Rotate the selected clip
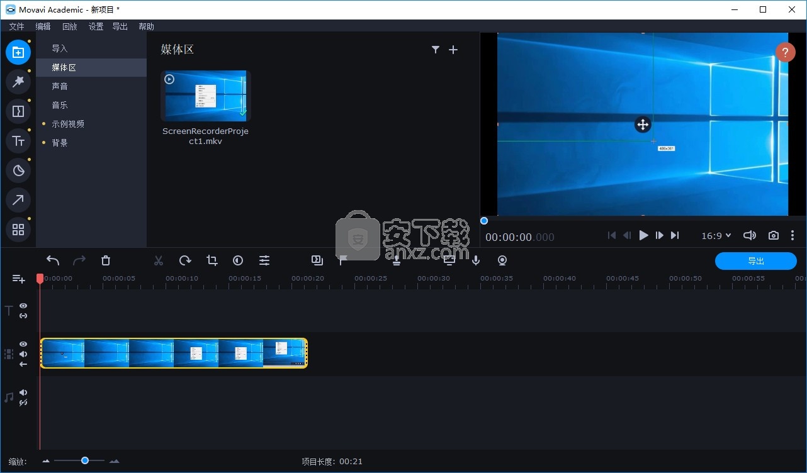 click(185, 260)
